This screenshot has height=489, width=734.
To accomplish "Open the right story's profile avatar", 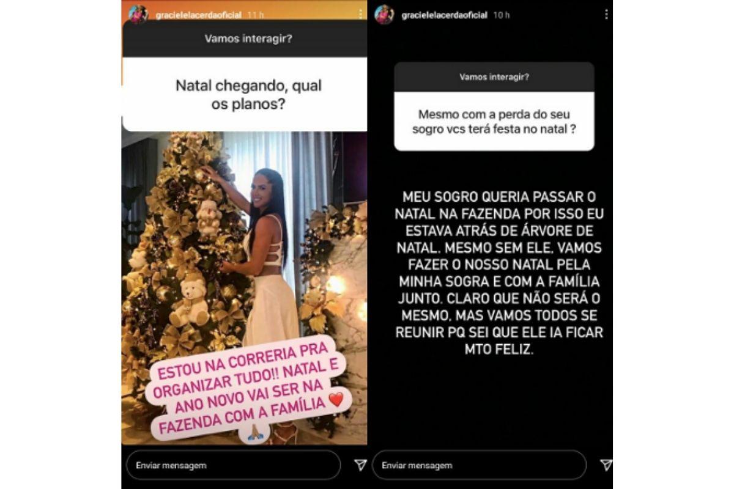I will point(384,15).
